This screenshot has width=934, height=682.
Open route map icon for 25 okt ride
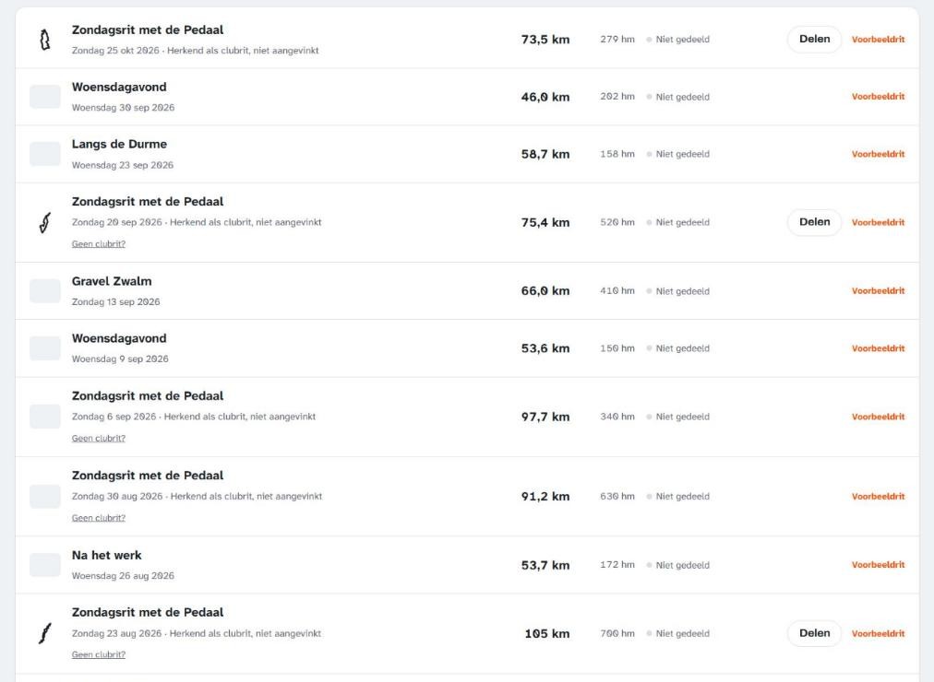pos(44,40)
